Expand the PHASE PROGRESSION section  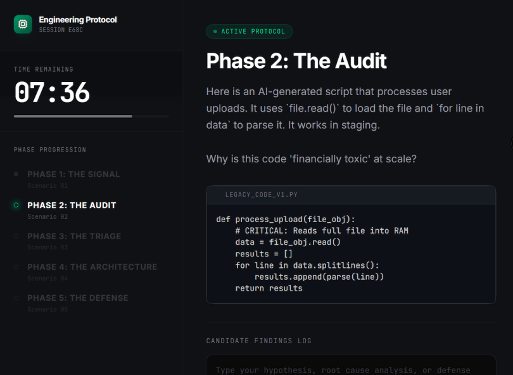49,149
